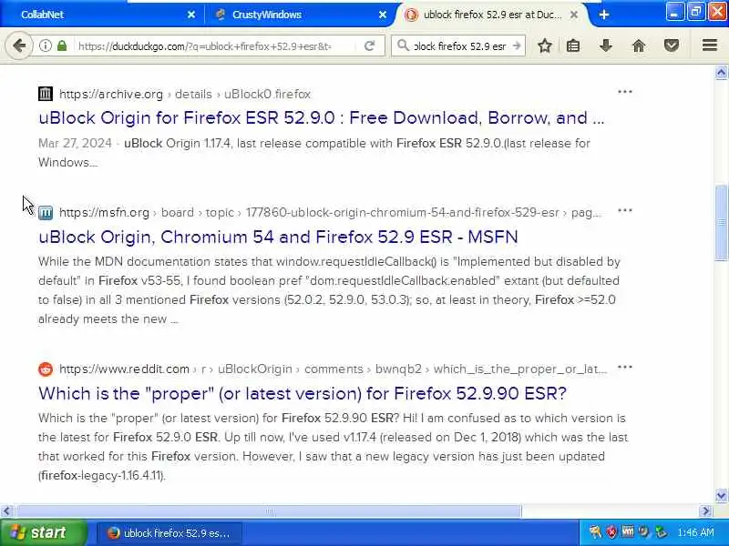Bookmark this page with the star icon
729x546 pixels.
[x=545, y=45]
